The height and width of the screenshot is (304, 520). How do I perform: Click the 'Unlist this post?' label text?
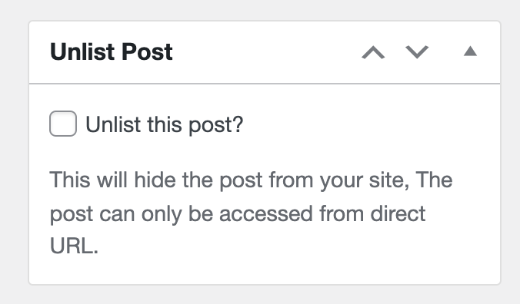(165, 124)
